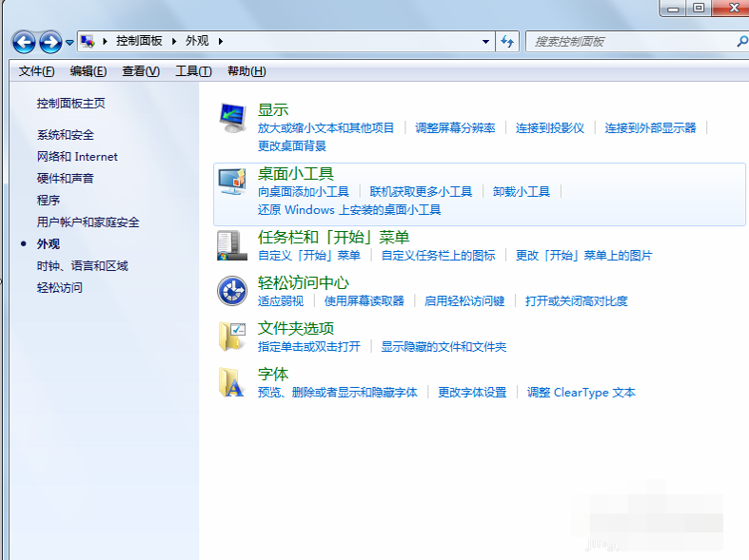The image size is (749, 560).
Task: Click 适应弱视
Action: pos(281,301)
